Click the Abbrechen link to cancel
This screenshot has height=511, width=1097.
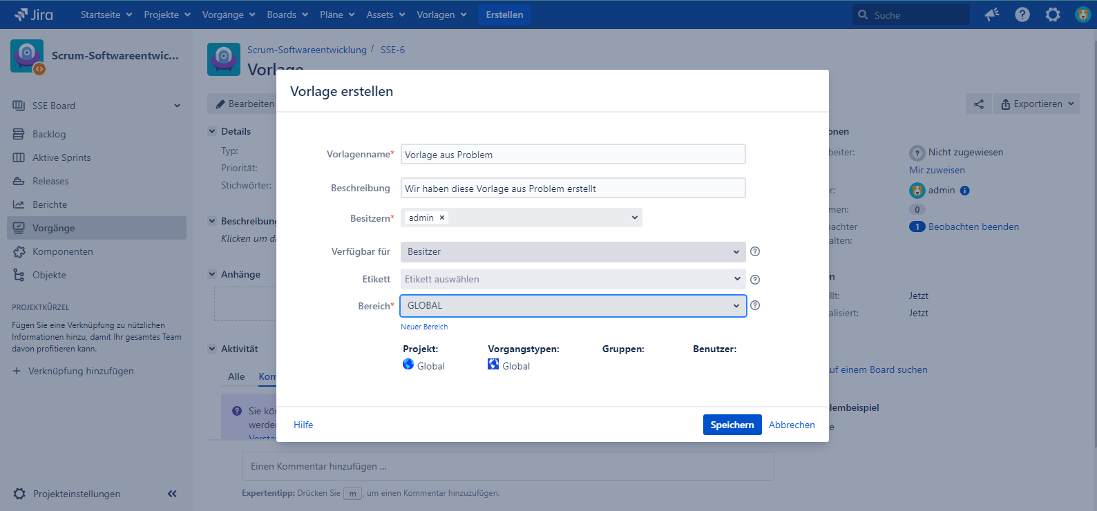pyautogui.click(x=792, y=425)
